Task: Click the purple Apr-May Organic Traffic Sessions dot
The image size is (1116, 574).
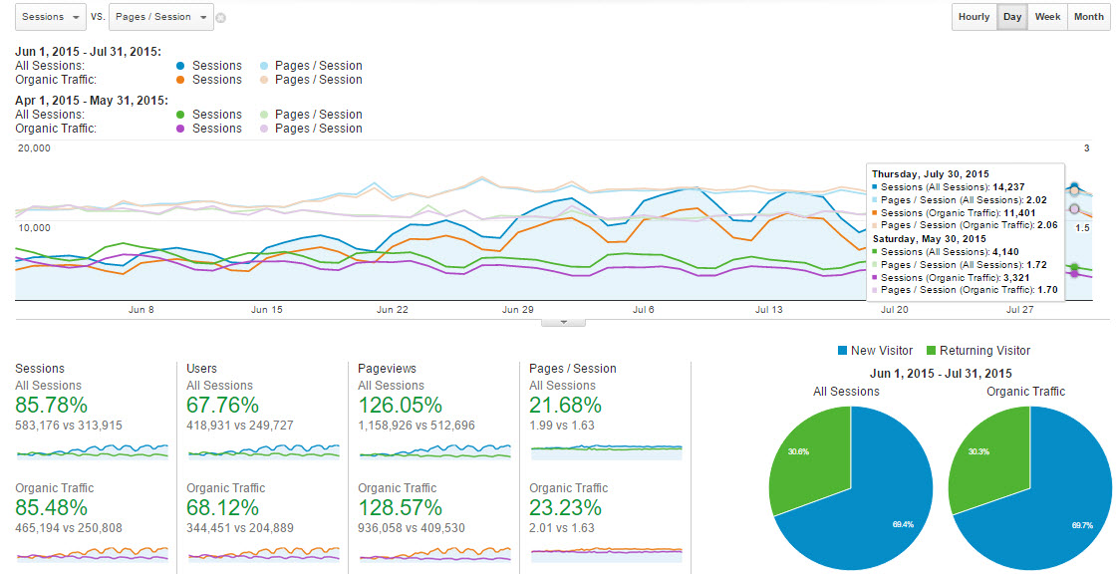Action: [180, 129]
